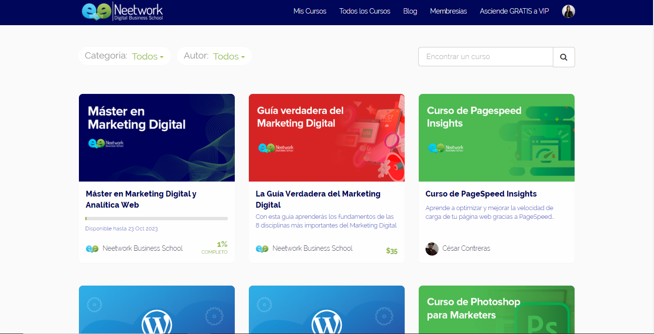Navigate to the Blog page
Screen dimensions: 654x334
tap(410, 11)
